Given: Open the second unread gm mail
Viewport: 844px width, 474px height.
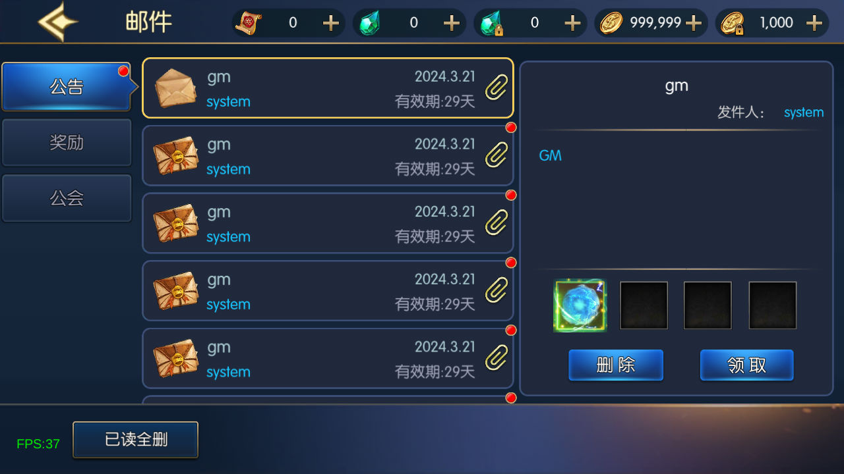Looking at the screenshot, I should pos(328,156).
